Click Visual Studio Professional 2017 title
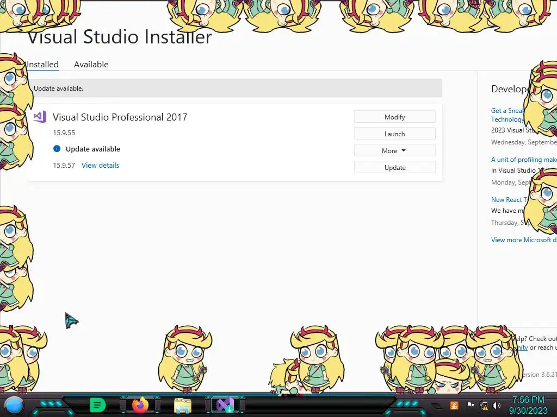This screenshot has width=557, height=417. click(120, 117)
